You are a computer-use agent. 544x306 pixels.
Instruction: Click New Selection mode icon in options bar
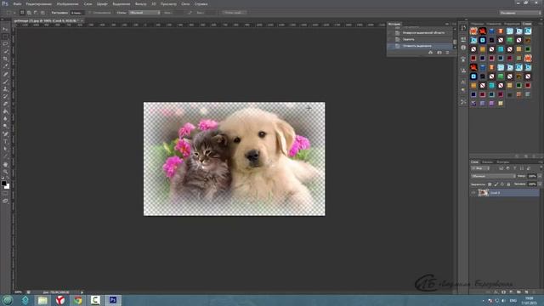tap(22, 13)
